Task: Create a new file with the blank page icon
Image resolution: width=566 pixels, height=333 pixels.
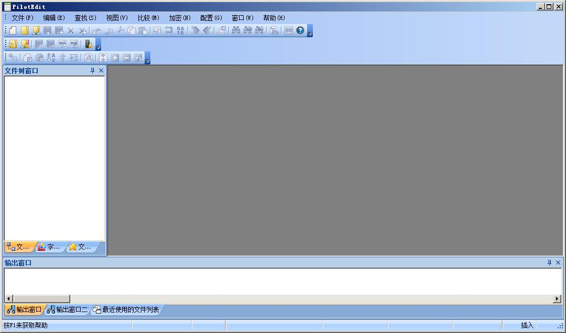Action: point(13,31)
